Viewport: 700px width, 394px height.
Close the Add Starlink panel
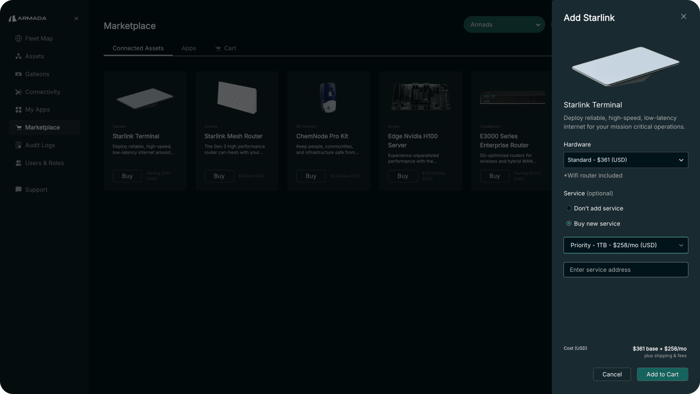click(x=683, y=16)
